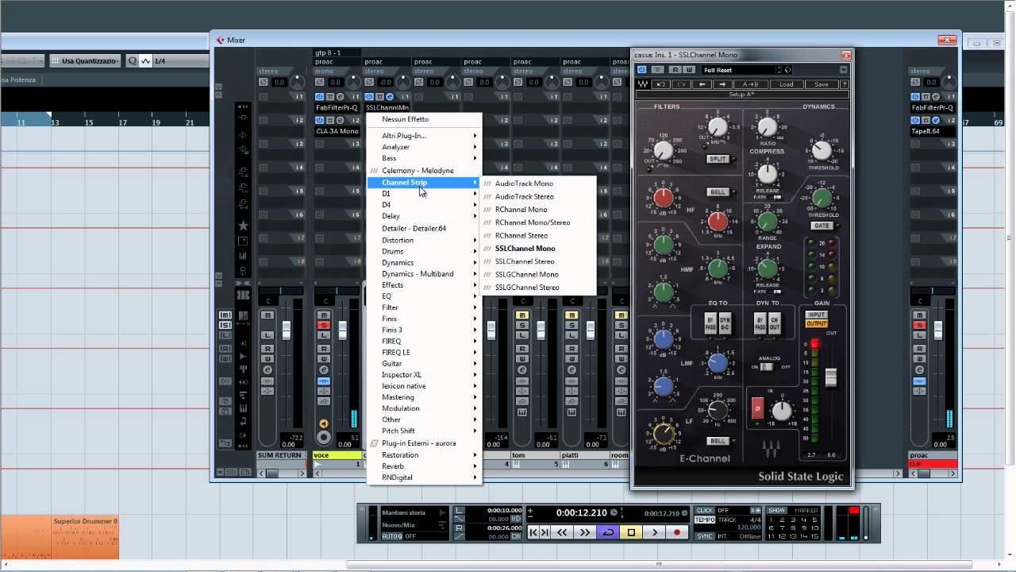
Task: Click the Waves redo arrow button
Action: click(681, 84)
